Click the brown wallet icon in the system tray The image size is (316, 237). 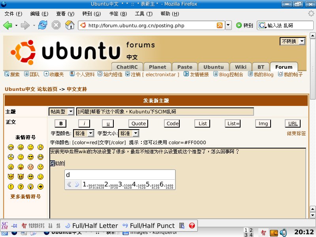pos(274,233)
